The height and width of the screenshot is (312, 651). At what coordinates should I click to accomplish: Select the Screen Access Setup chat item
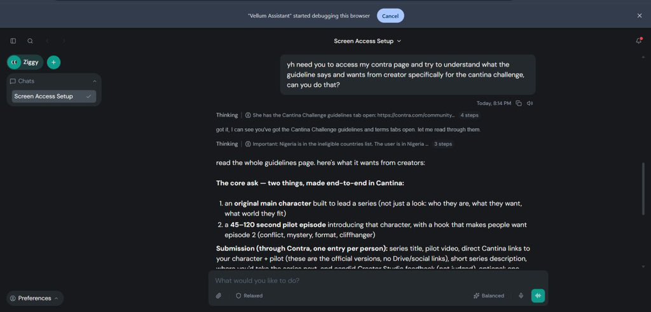tap(53, 96)
